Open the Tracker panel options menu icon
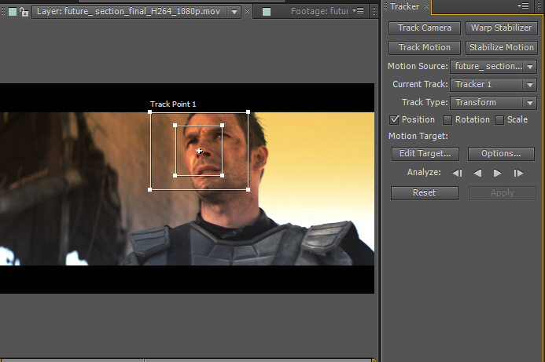545x362 pixels. tap(523, 6)
